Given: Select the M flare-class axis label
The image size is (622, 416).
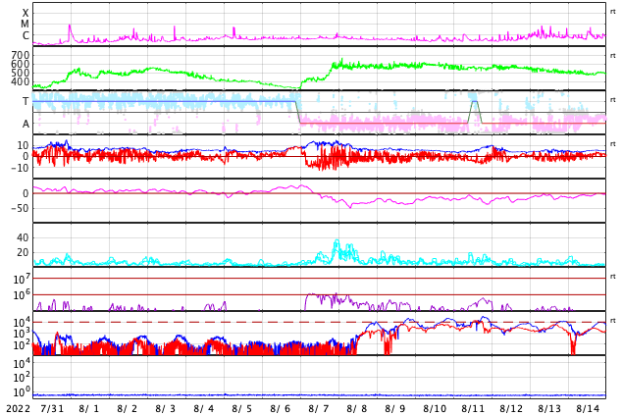Looking at the screenshot, I should pyautogui.click(x=26, y=25).
